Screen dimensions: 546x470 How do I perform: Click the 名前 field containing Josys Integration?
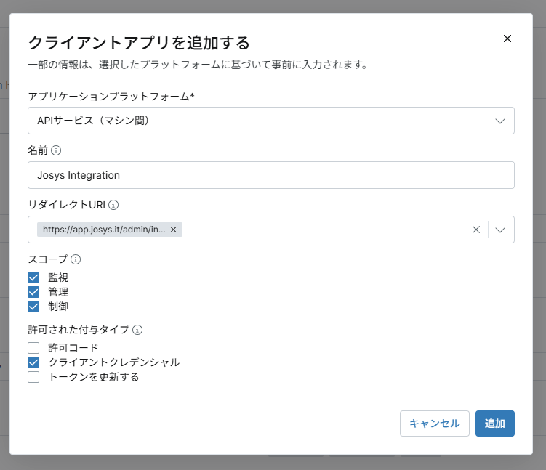point(270,175)
